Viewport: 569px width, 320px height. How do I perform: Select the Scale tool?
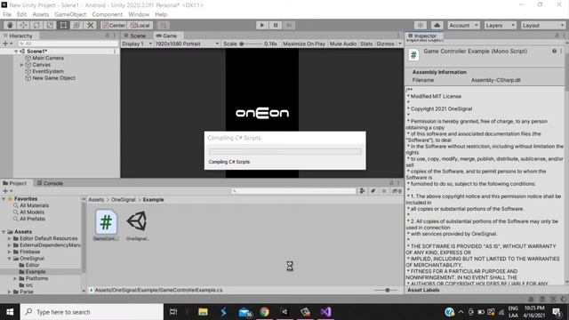point(50,25)
